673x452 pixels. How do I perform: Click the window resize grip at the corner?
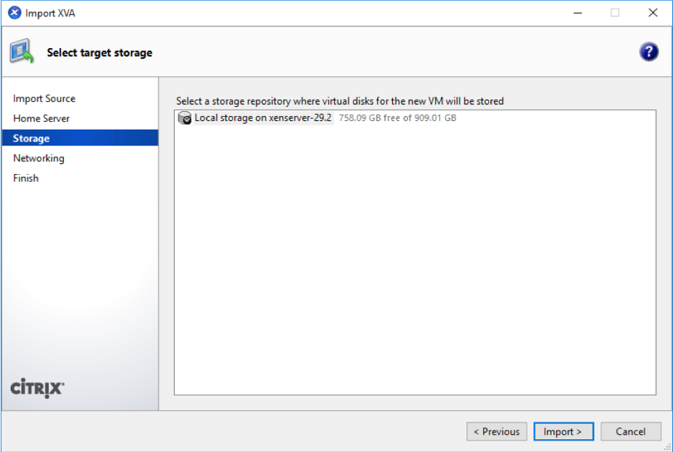667,447
